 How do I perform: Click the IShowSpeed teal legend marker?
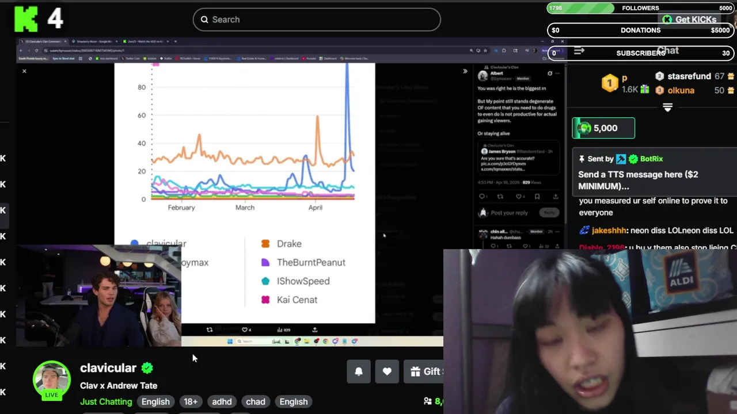click(x=265, y=281)
